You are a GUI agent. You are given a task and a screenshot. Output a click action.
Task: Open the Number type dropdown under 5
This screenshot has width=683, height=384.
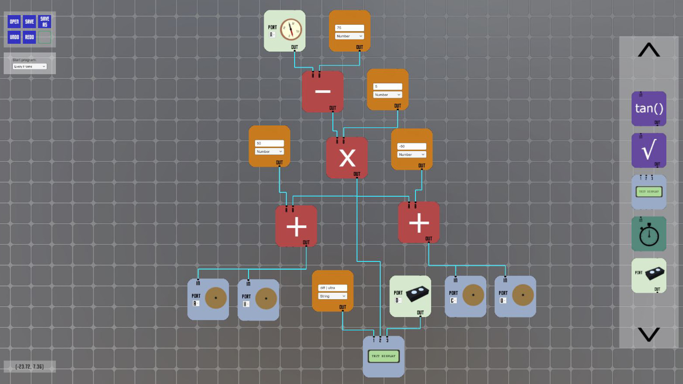(387, 95)
